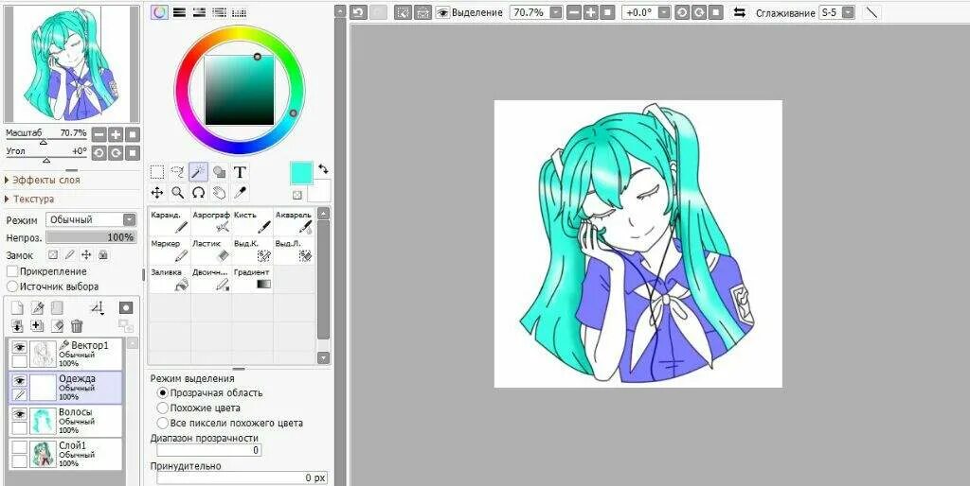Switch to the color wheel panel tab
The image size is (970, 486).
(159, 11)
